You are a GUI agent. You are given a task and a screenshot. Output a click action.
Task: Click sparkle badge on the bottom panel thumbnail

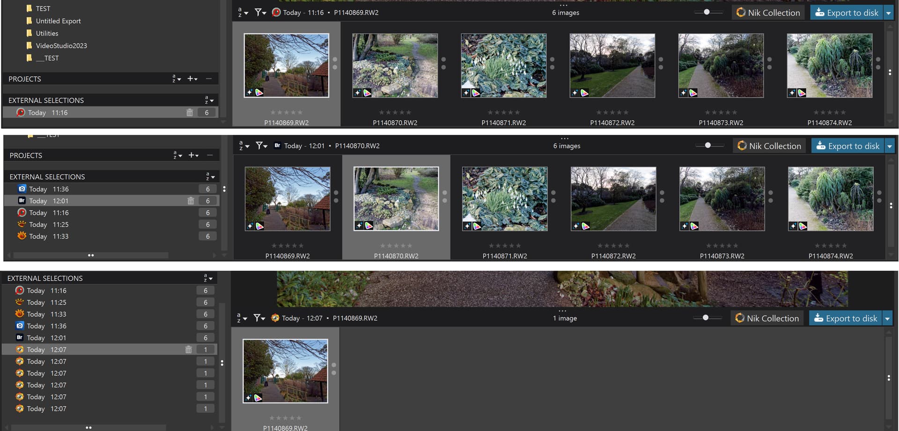point(249,398)
